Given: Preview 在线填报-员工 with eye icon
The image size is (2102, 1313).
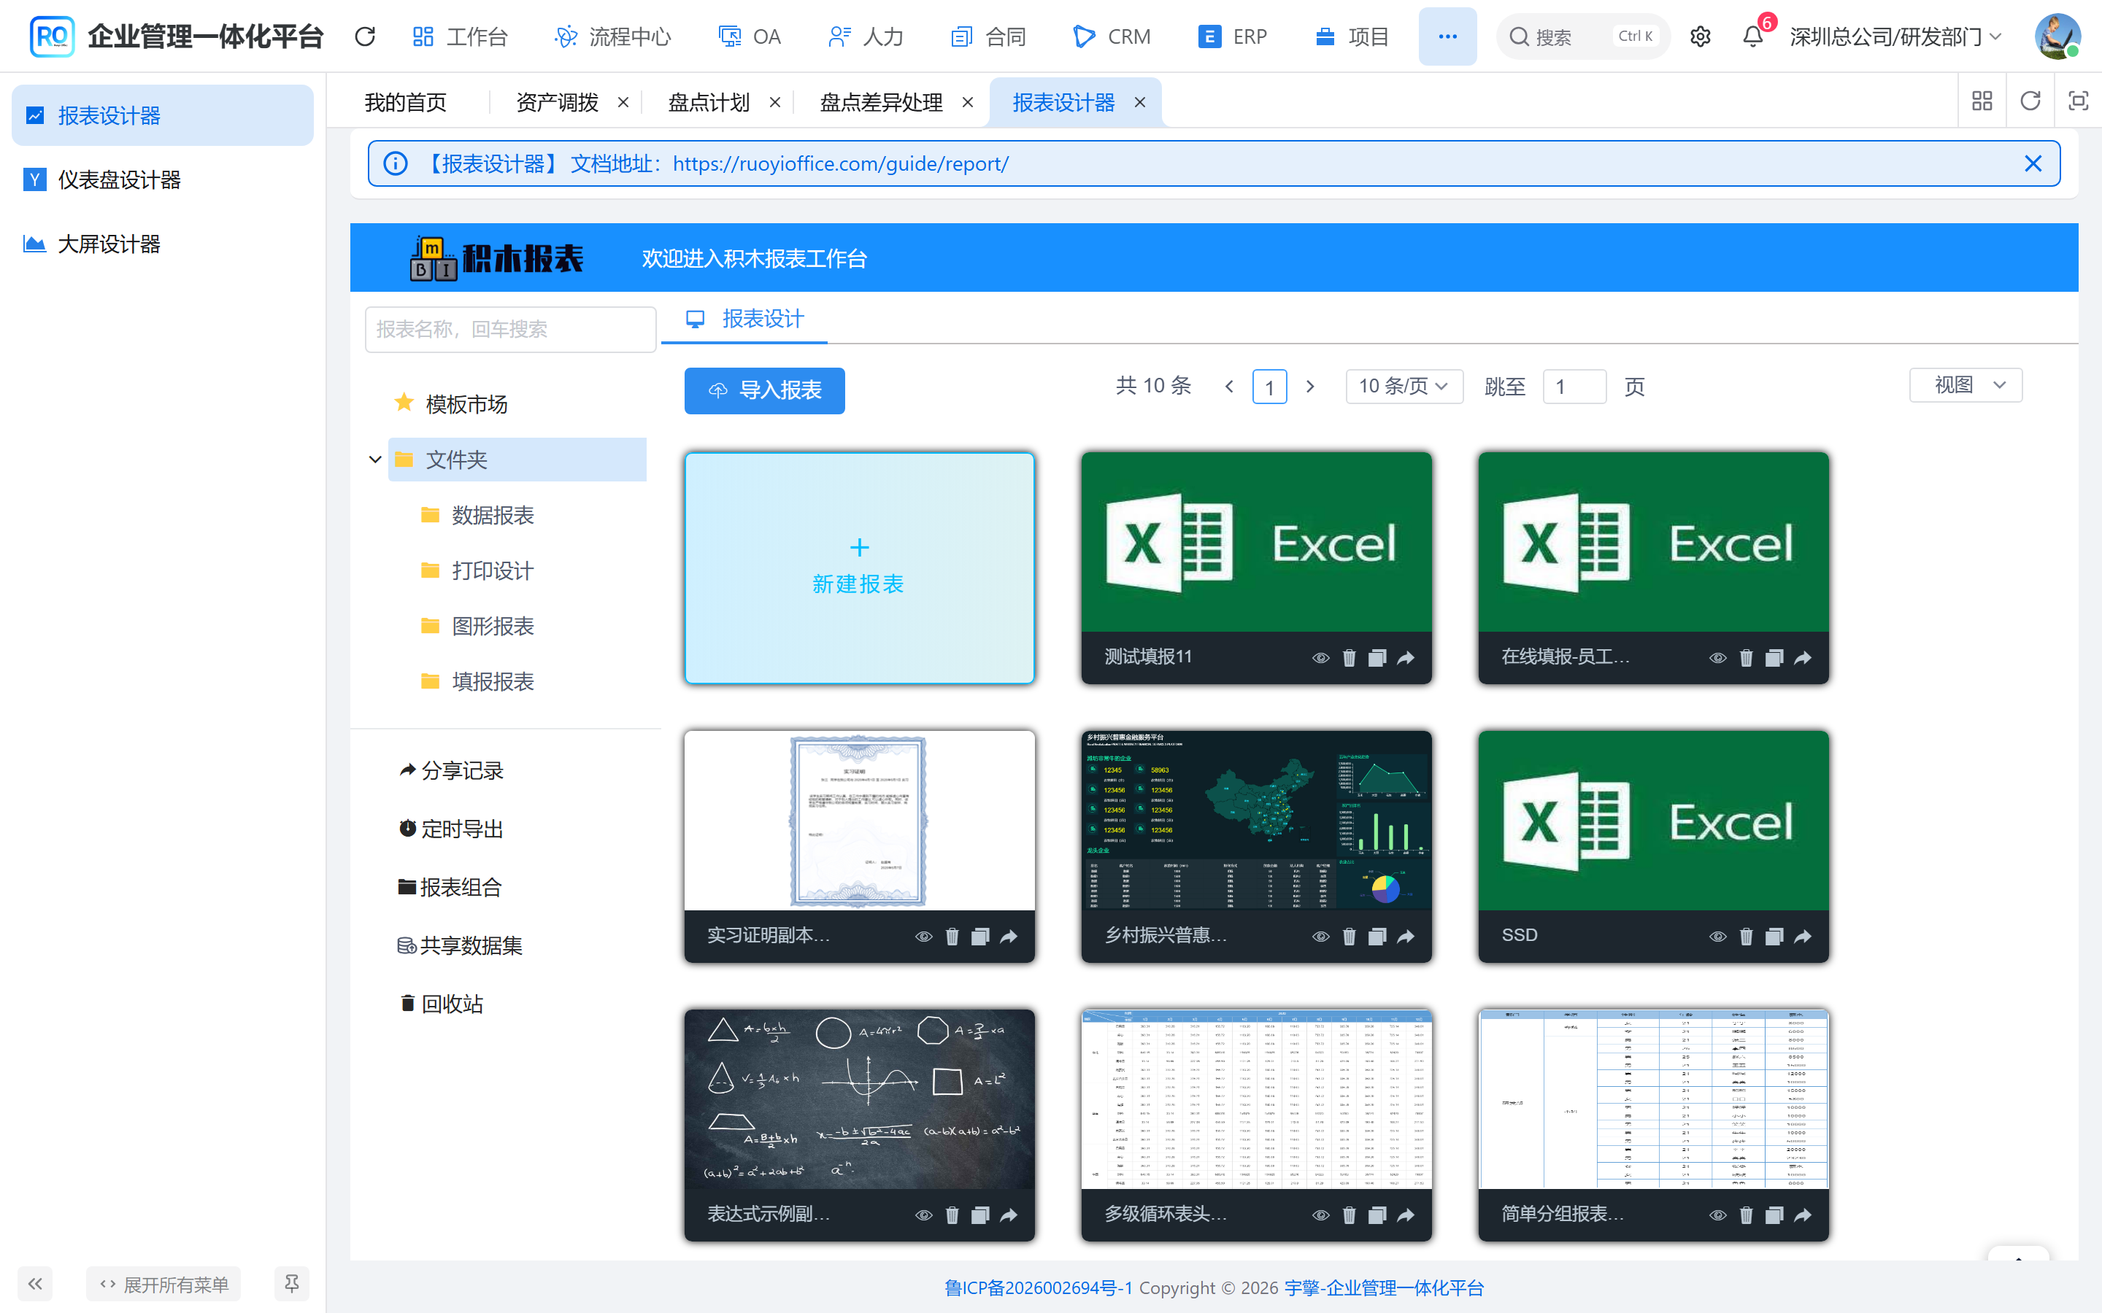Looking at the screenshot, I should coord(1717,657).
